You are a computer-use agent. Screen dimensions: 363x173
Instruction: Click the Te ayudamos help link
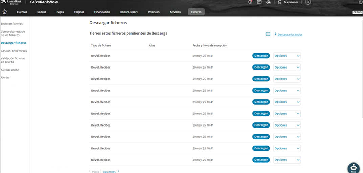tap(287, 2)
